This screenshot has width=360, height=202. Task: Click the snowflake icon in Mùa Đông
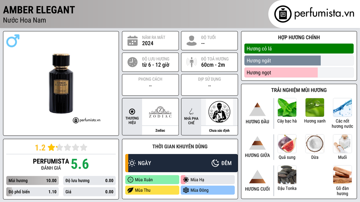[186, 190]
